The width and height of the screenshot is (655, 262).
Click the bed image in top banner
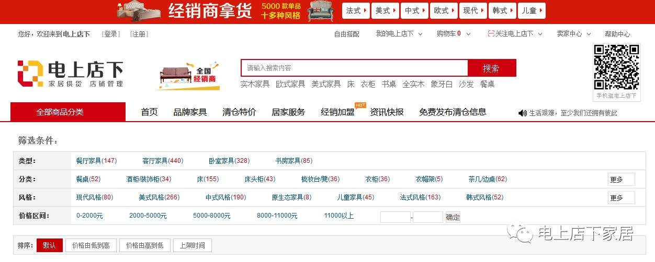tap(138, 11)
